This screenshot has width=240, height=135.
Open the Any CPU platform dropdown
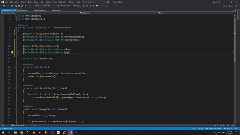(50, 6)
